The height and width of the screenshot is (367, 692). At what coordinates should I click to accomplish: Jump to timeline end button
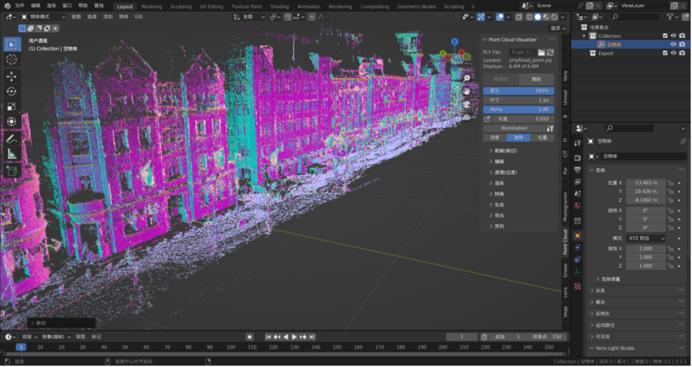click(312, 337)
